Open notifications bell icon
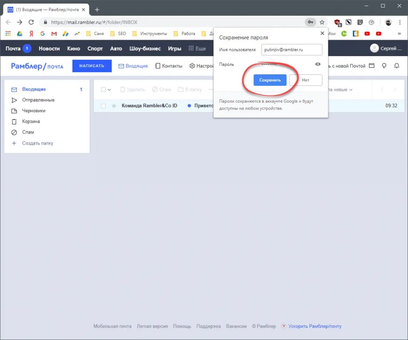Screen dimensions: 408x340 tap(396, 66)
